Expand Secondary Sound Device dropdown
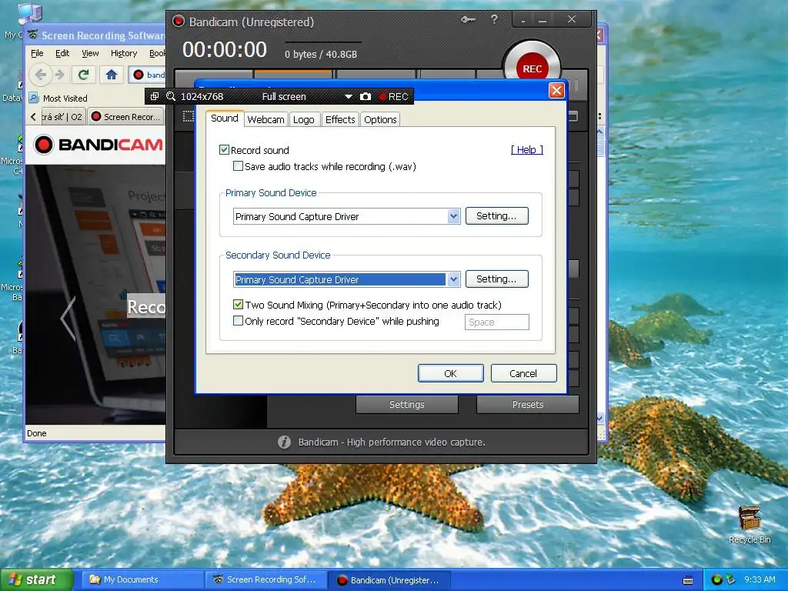Screen dimensions: 788x591 pyautogui.click(x=453, y=279)
